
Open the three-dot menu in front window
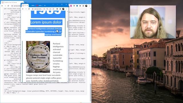pos(66,9)
